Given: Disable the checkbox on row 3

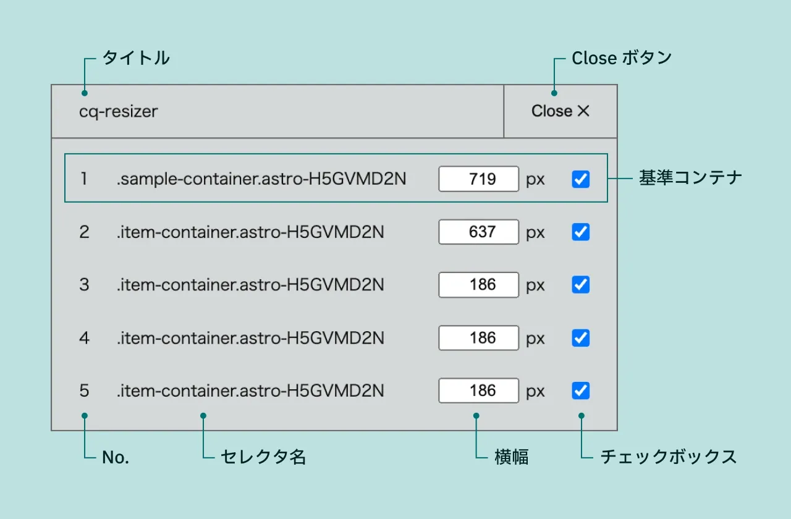Looking at the screenshot, I should (580, 285).
